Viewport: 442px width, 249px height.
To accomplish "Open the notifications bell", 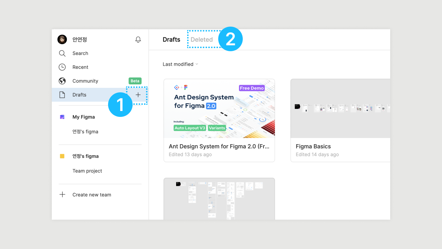I will [138, 39].
